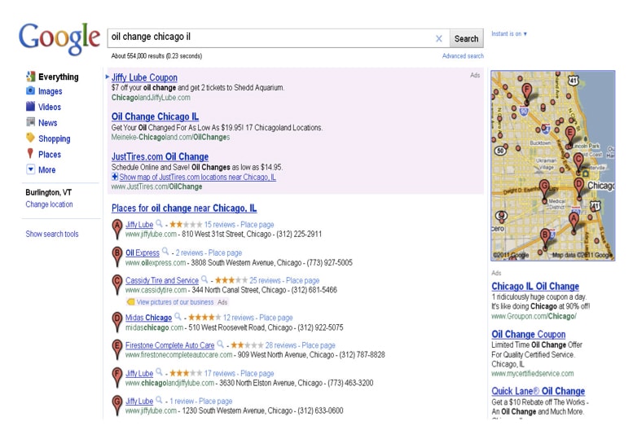Open the Midas Chicago listing title

tap(148, 318)
